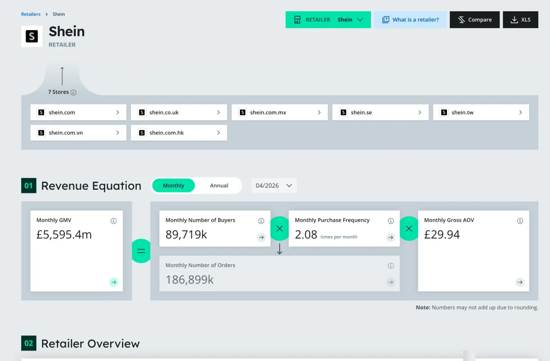
Task: Click the Shein breadcrumb text
Action: point(59,14)
